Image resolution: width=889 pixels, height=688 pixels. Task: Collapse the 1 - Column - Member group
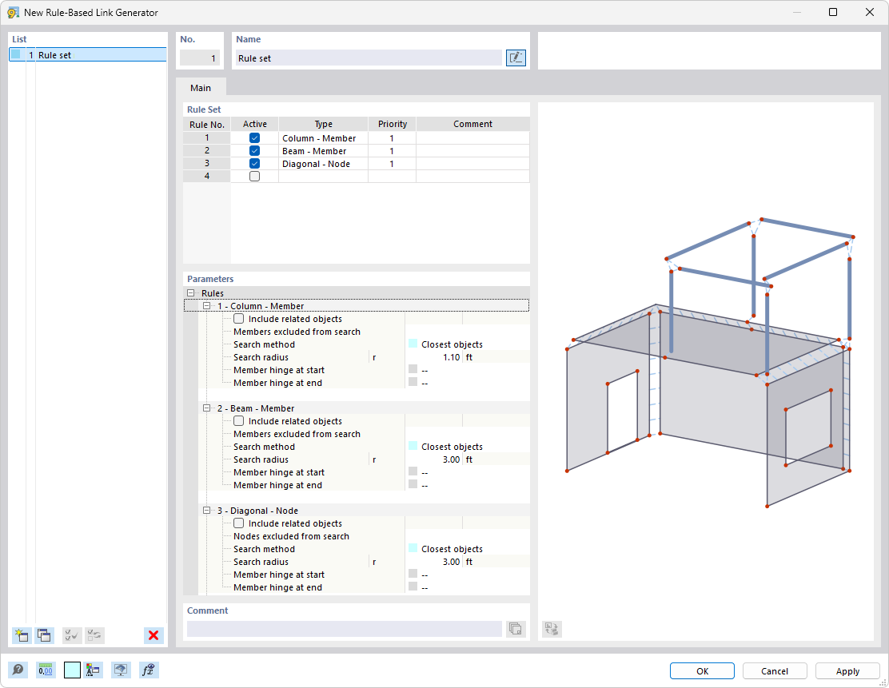click(207, 305)
